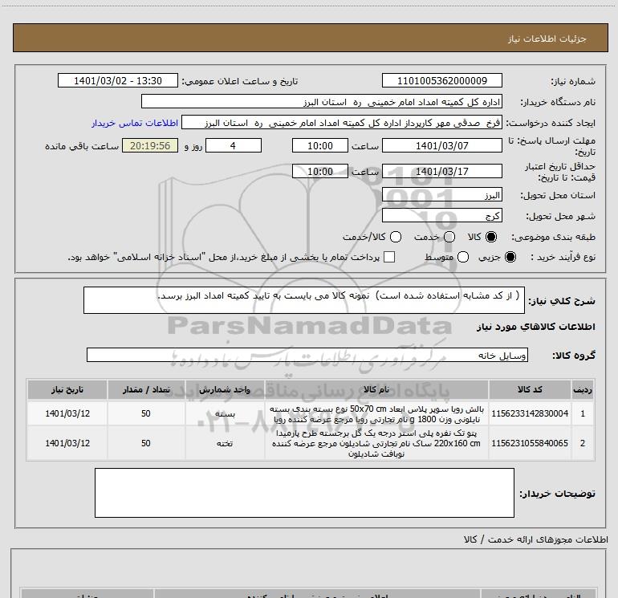Viewport: 618px width, 598px height.
Task: Choose متوسط purchase process radio button
Action: [x=463, y=257]
